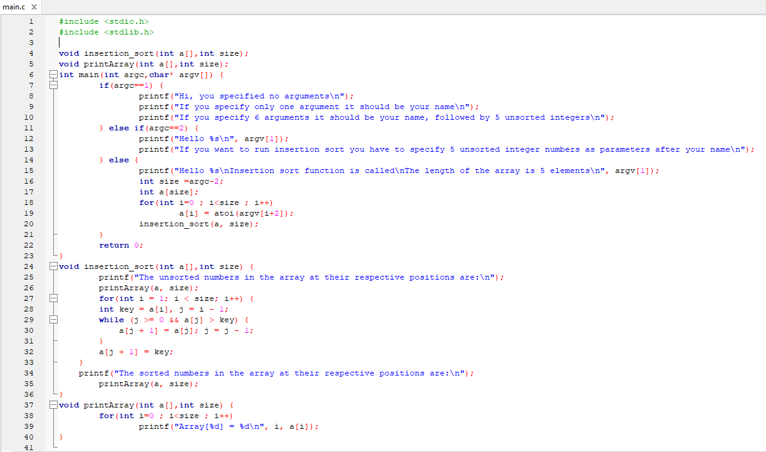Click the #include <stdio.h> line

tap(104, 21)
